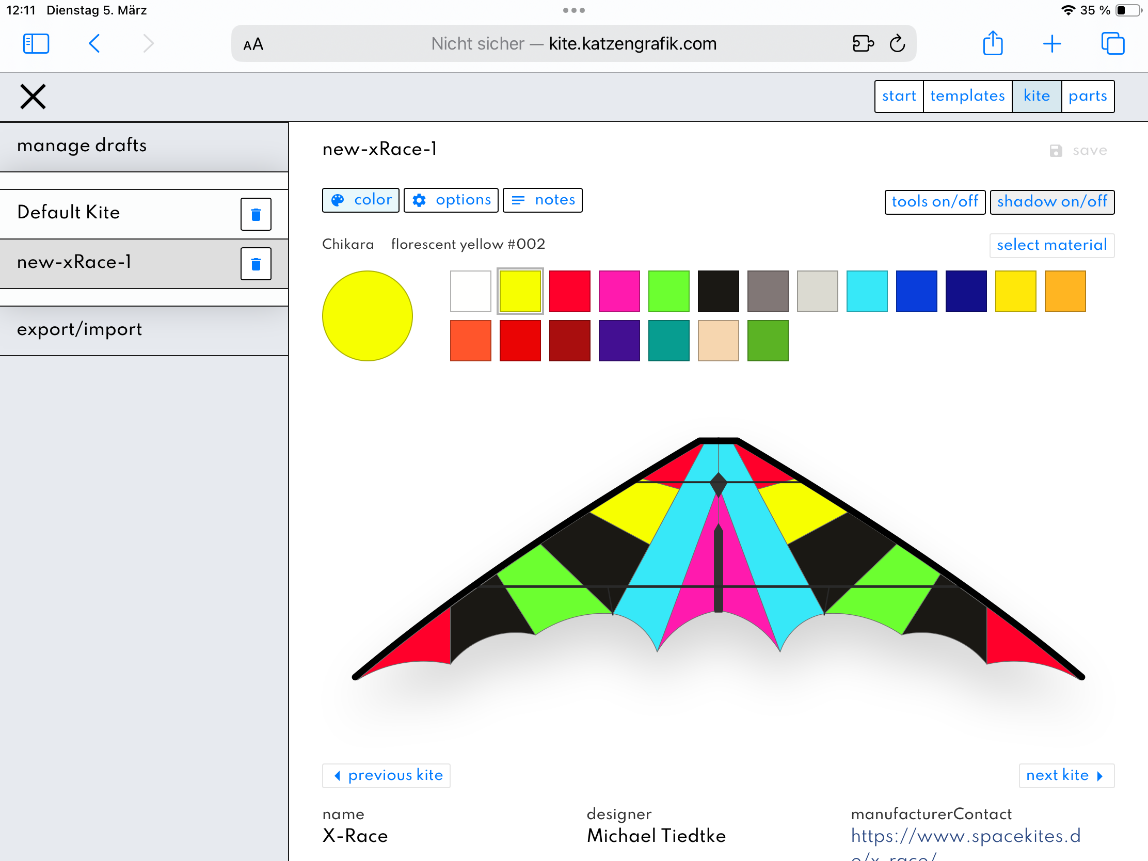Switch to the parts tab
This screenshot has height=861, width=1148.
(x=1087, y=97)
